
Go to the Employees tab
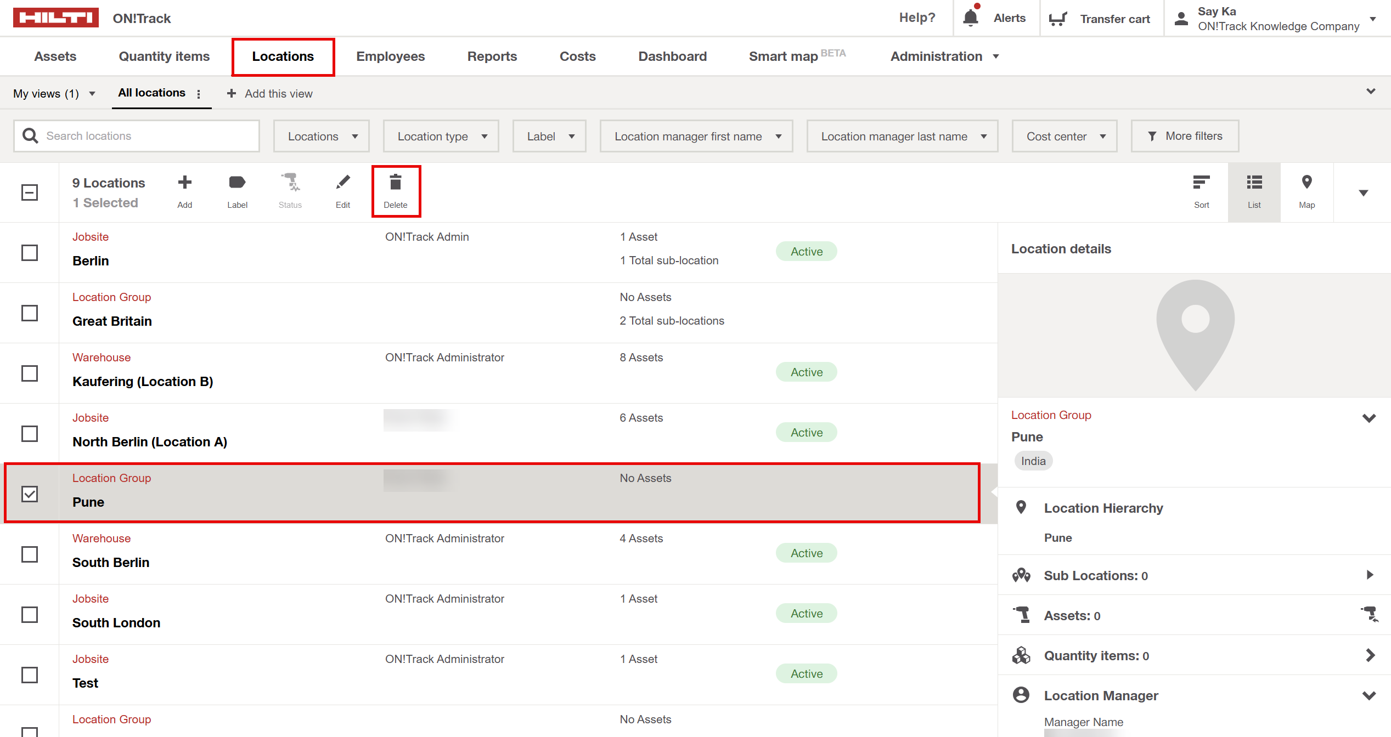(x=390, y=56)
